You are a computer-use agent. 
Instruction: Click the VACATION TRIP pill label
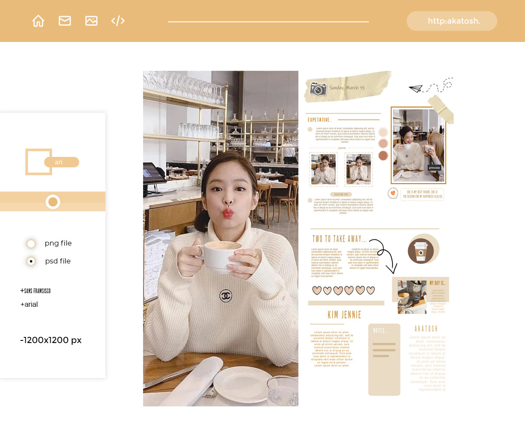[341, 194]
